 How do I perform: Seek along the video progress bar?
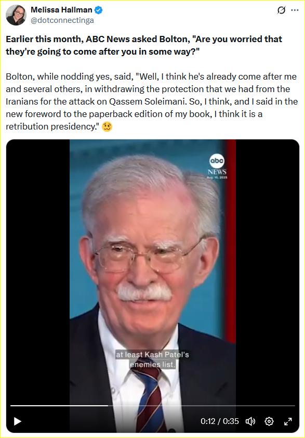(x=153, y=405)
